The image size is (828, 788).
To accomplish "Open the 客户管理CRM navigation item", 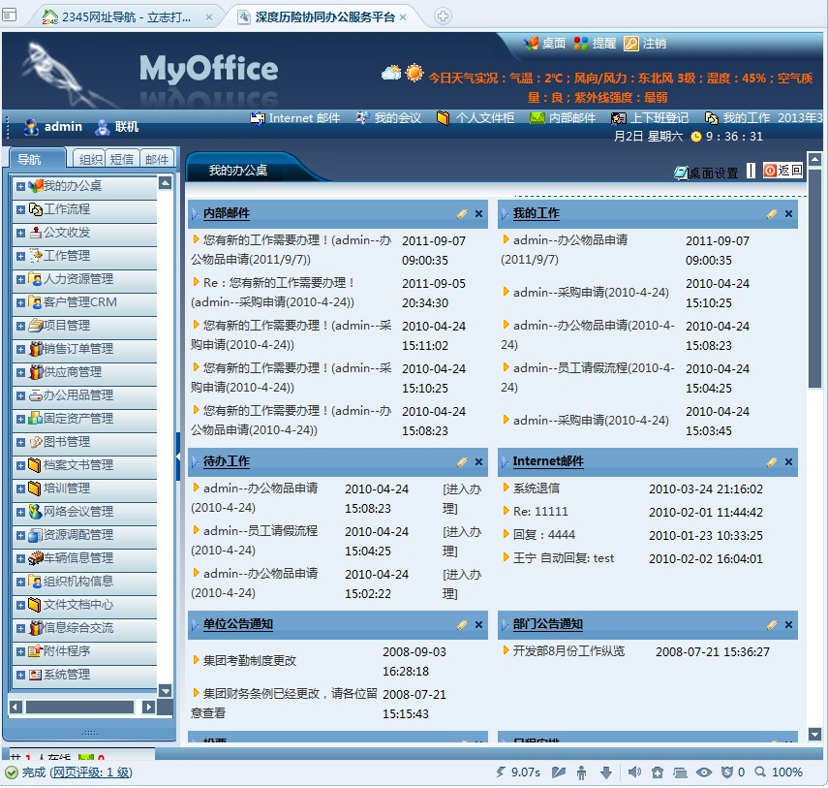I will [79, 302].
